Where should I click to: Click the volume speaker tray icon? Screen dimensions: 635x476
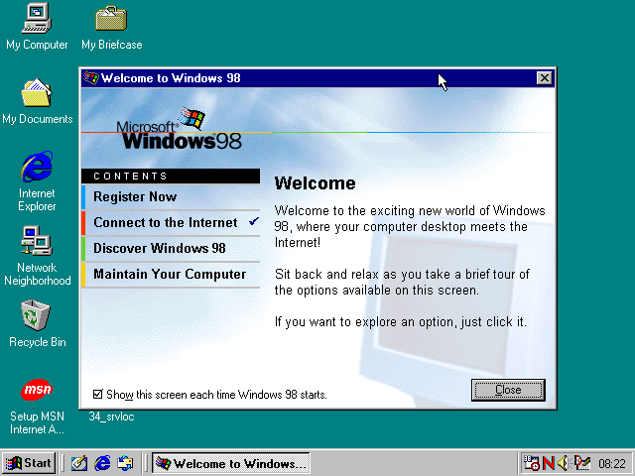[x=563, y=463]
